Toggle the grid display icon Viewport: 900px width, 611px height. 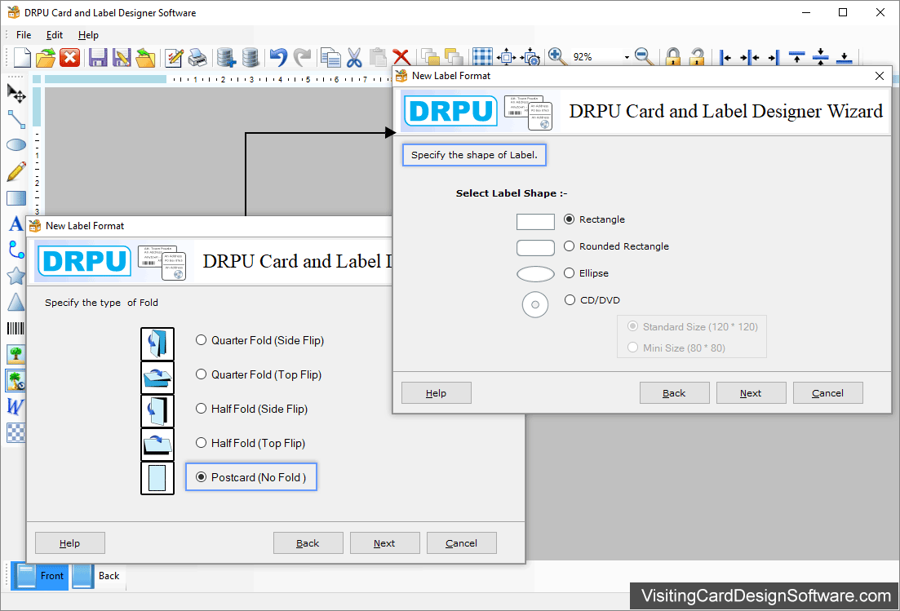pos(482,57)
